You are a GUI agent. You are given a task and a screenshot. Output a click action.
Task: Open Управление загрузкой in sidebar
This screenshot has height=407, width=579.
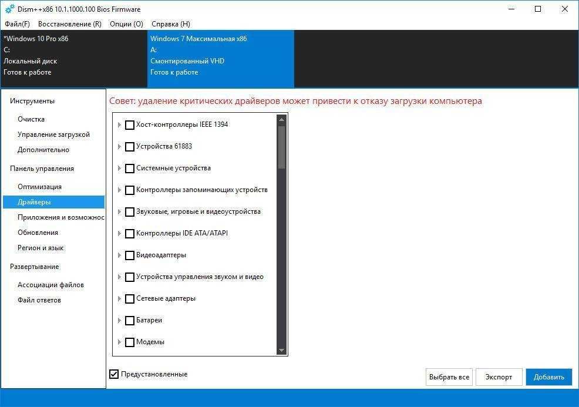[53, 134]
